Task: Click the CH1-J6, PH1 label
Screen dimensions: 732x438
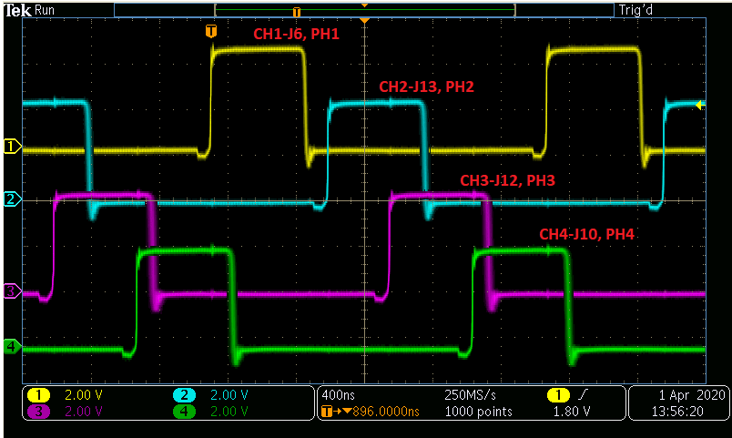Action: coord(296,34)
